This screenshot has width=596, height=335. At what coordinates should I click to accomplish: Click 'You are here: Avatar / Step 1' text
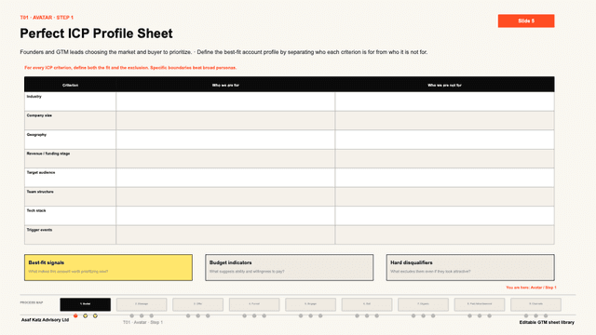coord(531,288)
